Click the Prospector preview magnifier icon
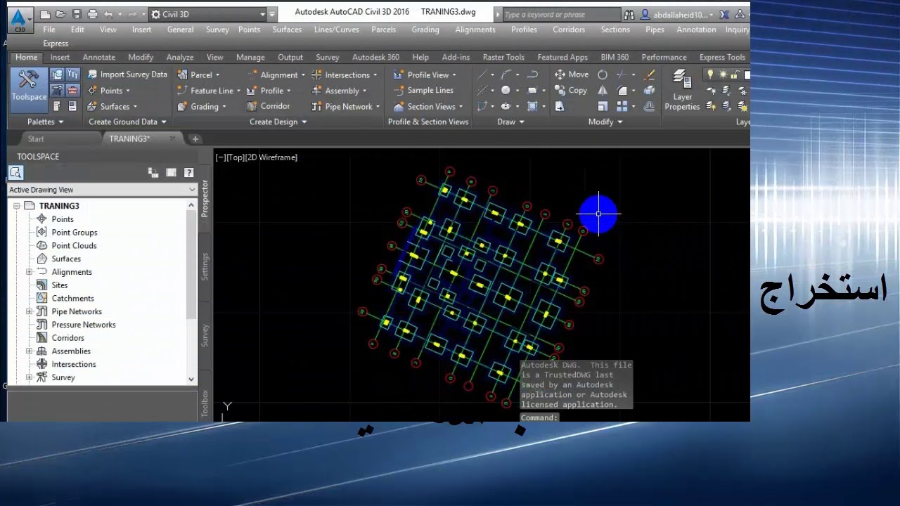This screenshot has width=900, height=506. click(x=15, y=173)
